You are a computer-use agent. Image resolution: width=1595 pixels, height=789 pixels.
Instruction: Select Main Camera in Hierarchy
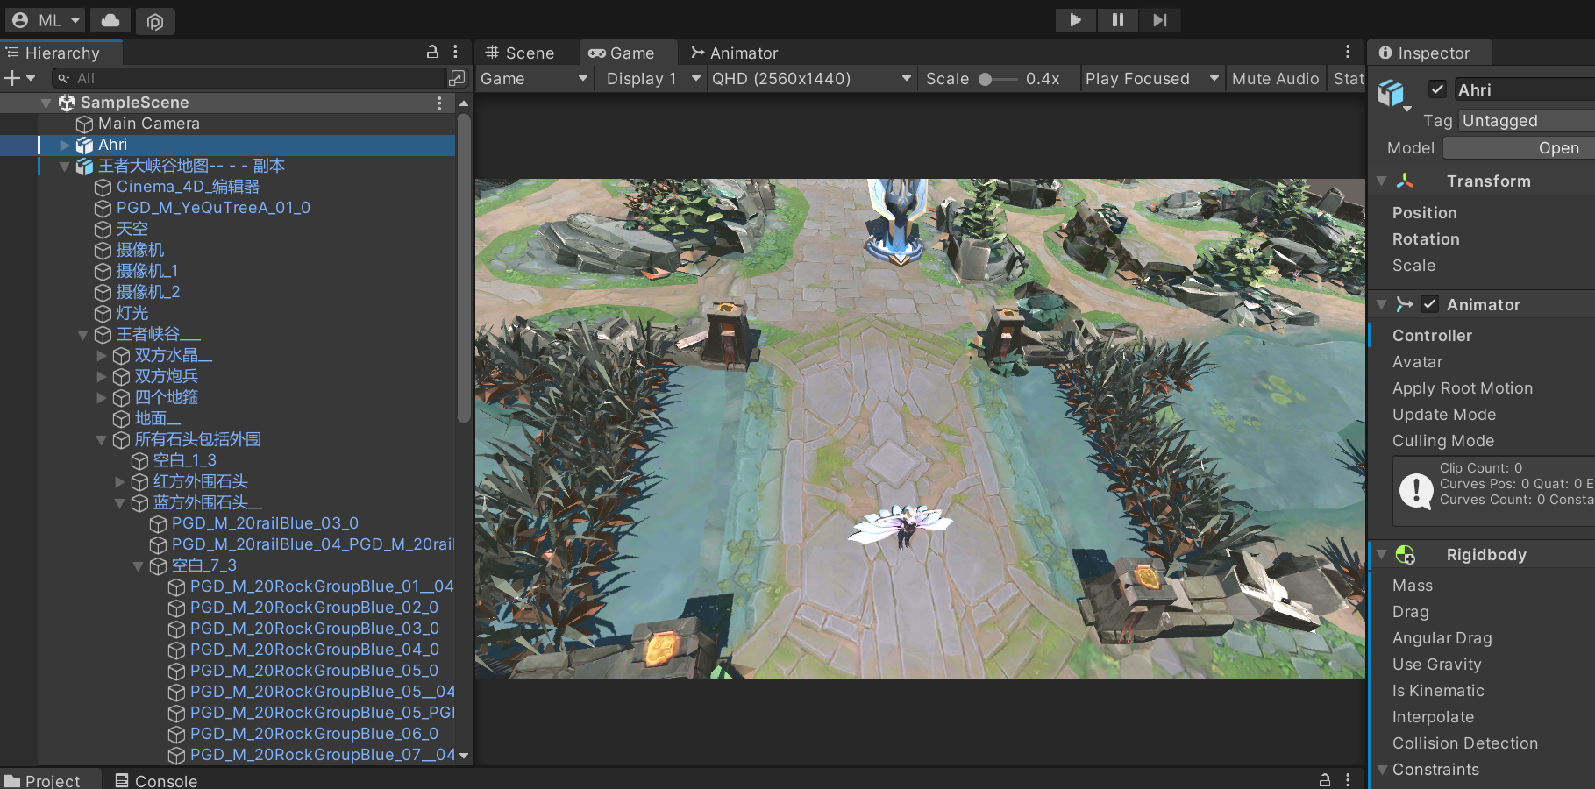pyautogui.click(x=148, y=124)
